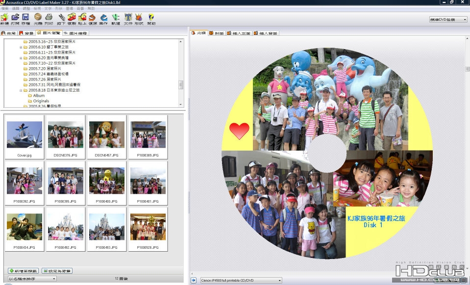Select the 2005.7.31 folder in the tree
This screenshot has height=285, width=470.
pyautogui.click(x=54, y=85)
